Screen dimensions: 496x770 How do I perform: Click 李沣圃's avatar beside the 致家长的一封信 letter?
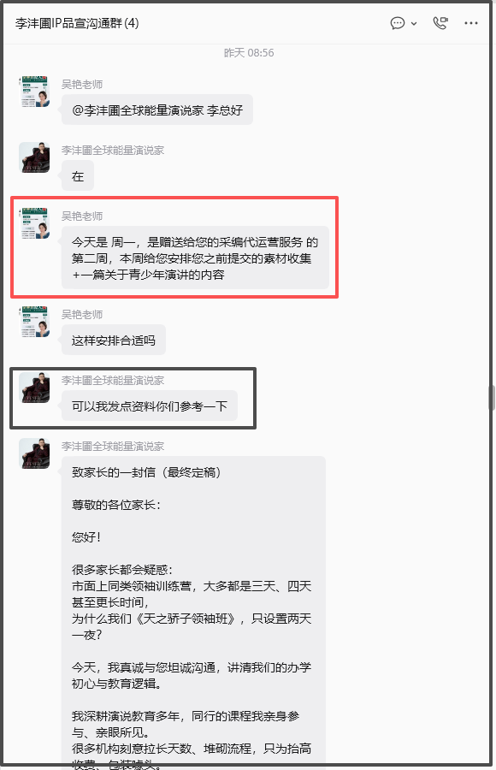click(34, 453)
